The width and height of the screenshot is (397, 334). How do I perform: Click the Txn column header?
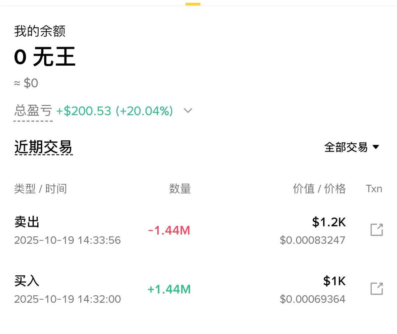[374, 189]
